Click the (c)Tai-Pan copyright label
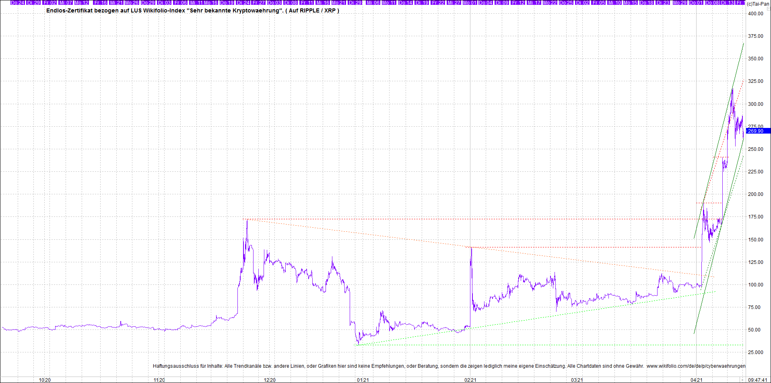The height and width of the screenshot is (383, 771). 758,4
